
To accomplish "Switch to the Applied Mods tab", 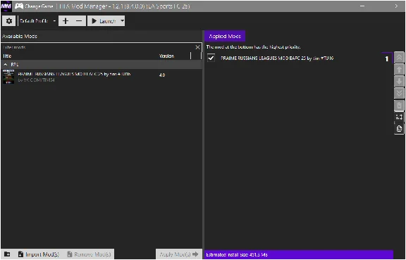I will pos(225,36).
